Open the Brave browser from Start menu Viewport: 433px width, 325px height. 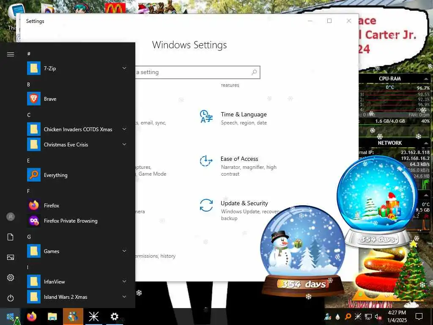77,99
